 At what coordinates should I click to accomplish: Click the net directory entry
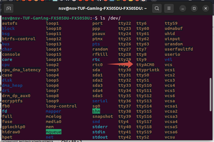tap(50, 137)
